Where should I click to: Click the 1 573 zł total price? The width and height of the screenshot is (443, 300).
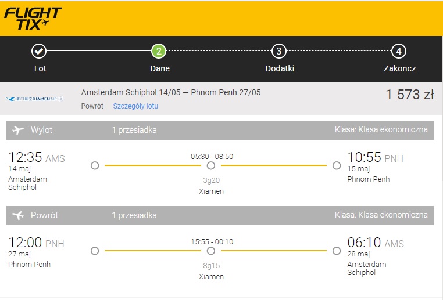point(410,95)
